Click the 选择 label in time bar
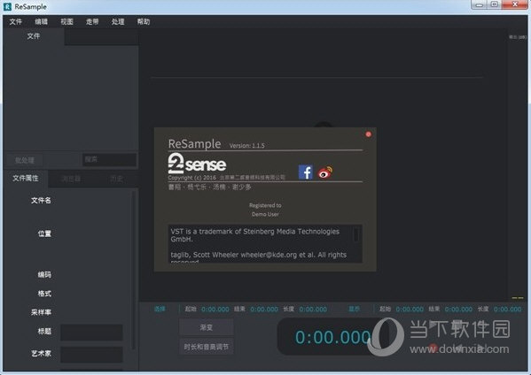The height and width of the screenshot is (375, 531). (x=160, y=309)
